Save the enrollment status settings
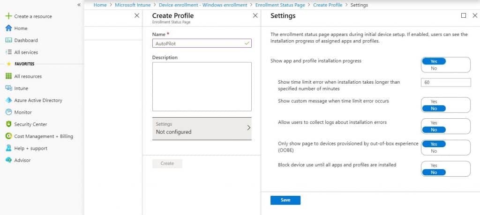Screen dimensions: 480x215 point(285,201)
